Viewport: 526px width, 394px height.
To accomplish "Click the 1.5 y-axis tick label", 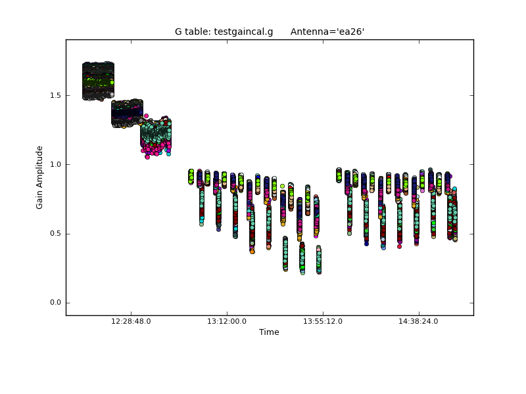I will [55, 95].
